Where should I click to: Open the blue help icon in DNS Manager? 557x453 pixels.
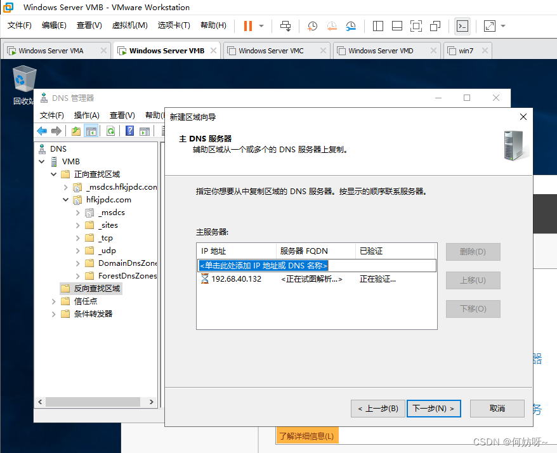tap(129, 131)
